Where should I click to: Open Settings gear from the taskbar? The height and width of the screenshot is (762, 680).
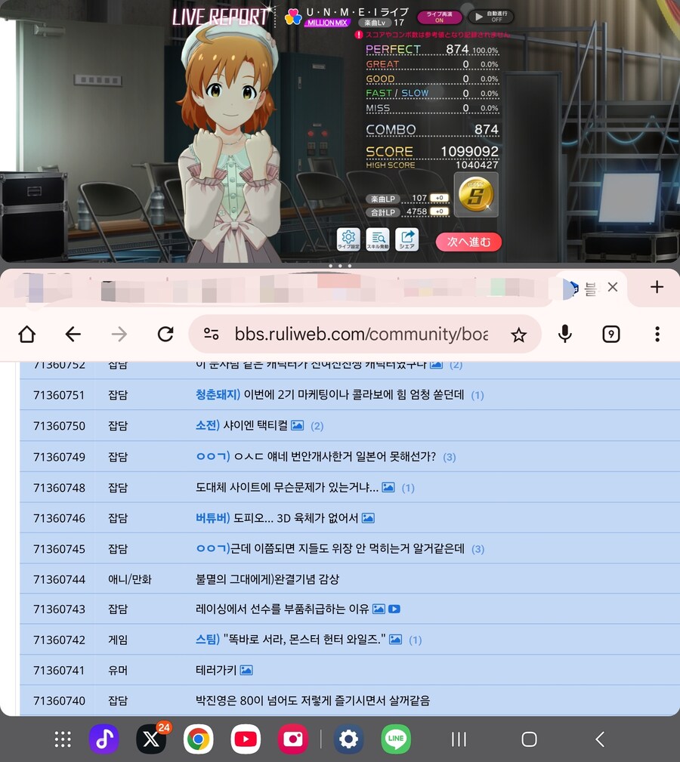pyautogui.click(x=348, y=739)
